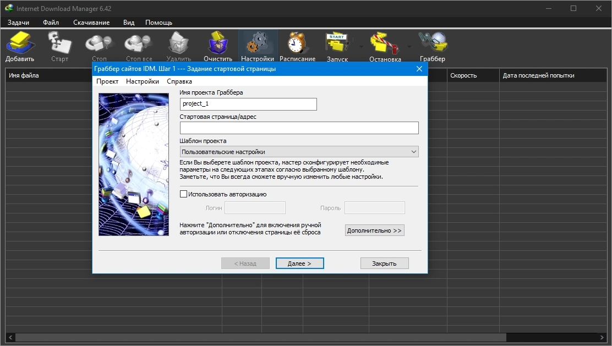Click the scrollbar left arrow
This screenshot has height=346, width=612.
pos(10,337)
